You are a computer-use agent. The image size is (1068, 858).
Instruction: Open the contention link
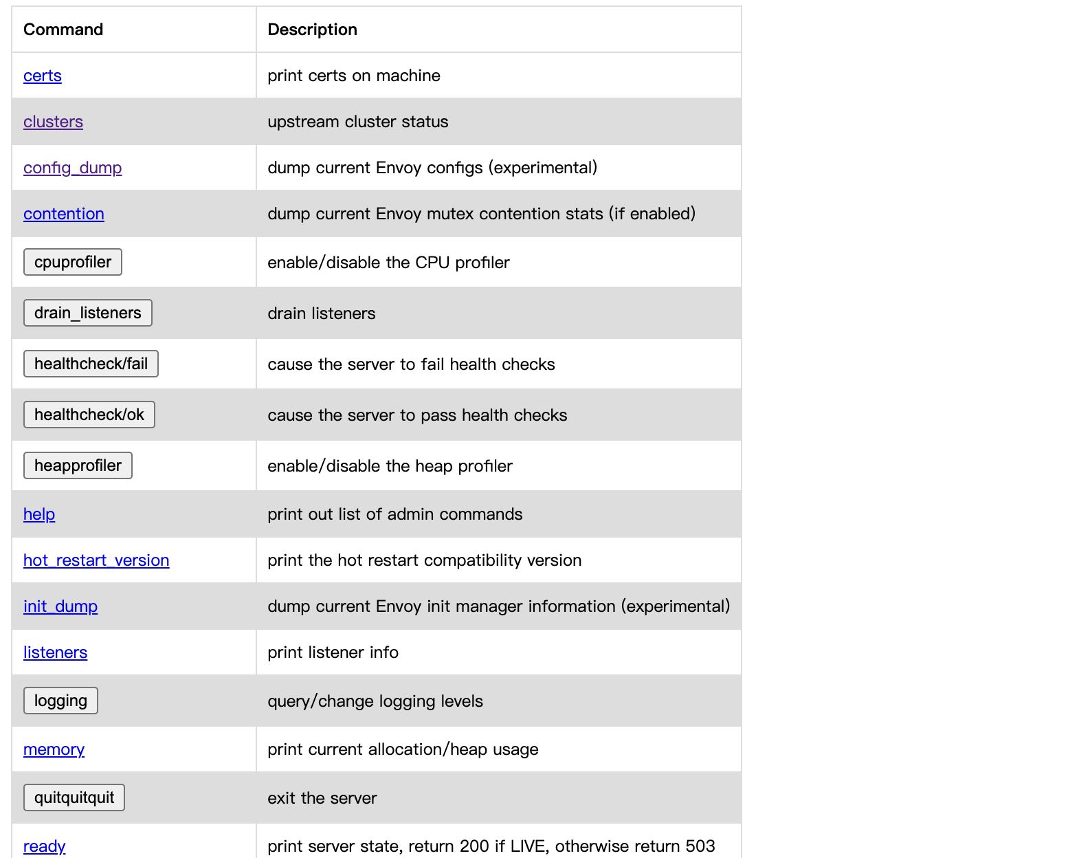pos(64,214)
